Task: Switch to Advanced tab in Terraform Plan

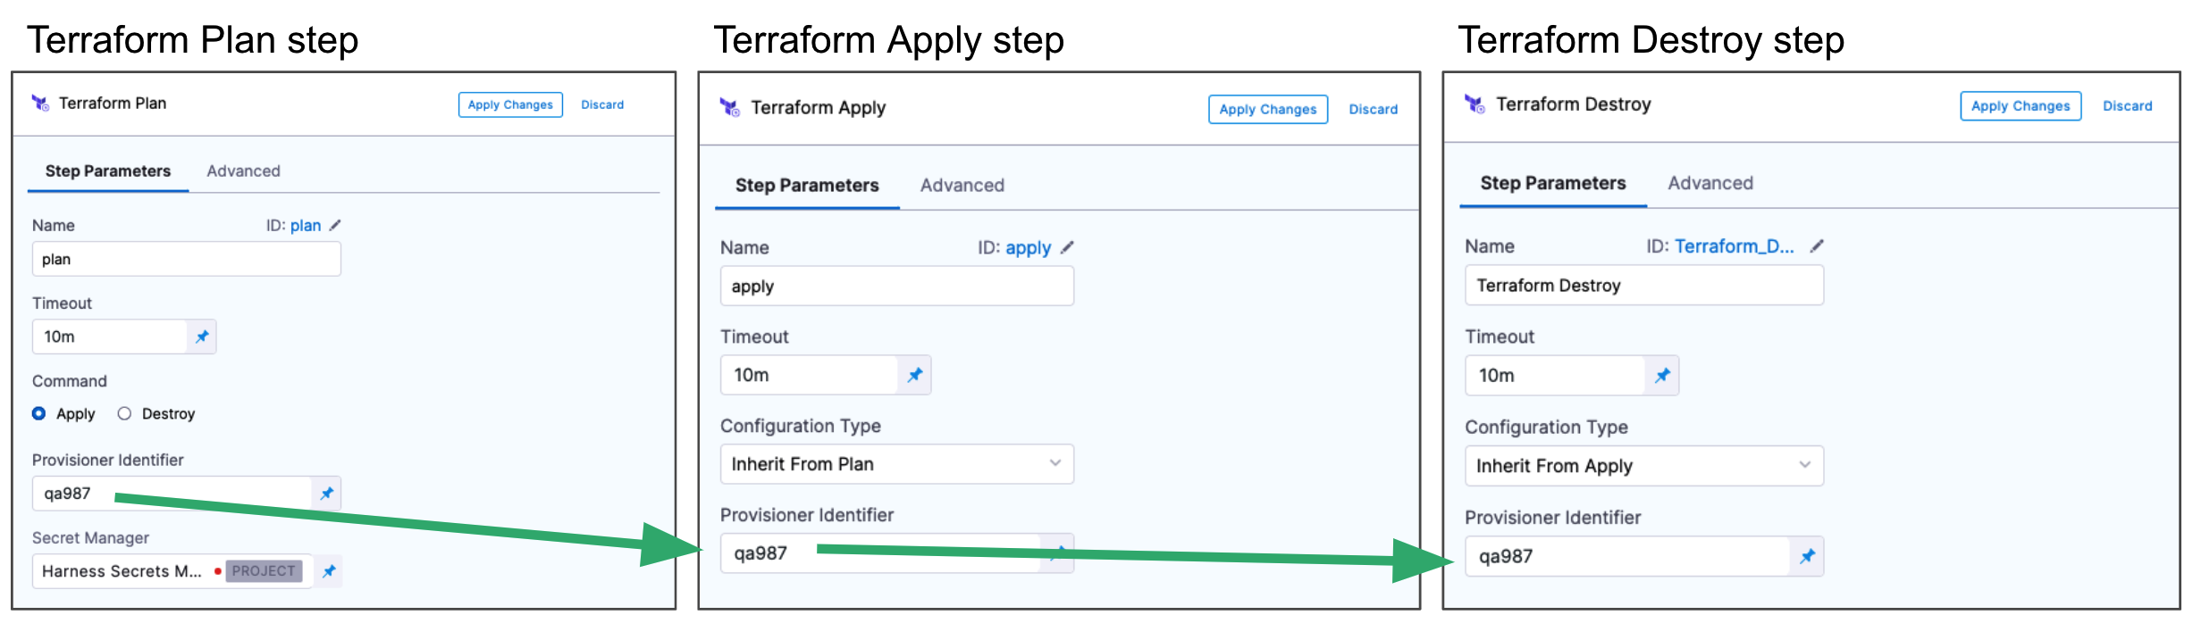Action: (x=243, y=170)
